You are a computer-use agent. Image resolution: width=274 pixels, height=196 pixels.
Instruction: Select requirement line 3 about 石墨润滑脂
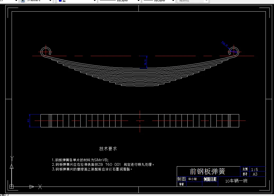pos(92,169)
